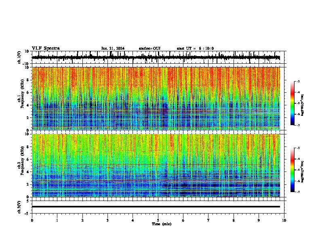Click the "4" kHz tick on ch.1 spectrogram axis
Screen dimensions: 320x247
click(28, 105)
